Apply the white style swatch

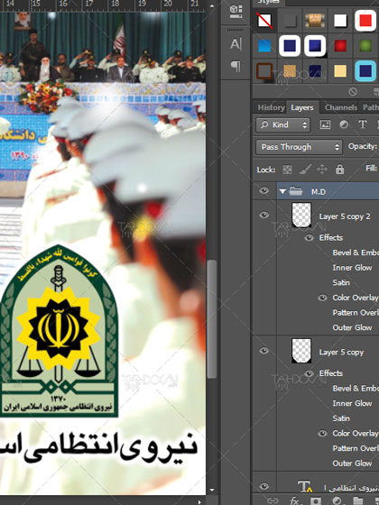pyautogui.click(x=340, y=21)
